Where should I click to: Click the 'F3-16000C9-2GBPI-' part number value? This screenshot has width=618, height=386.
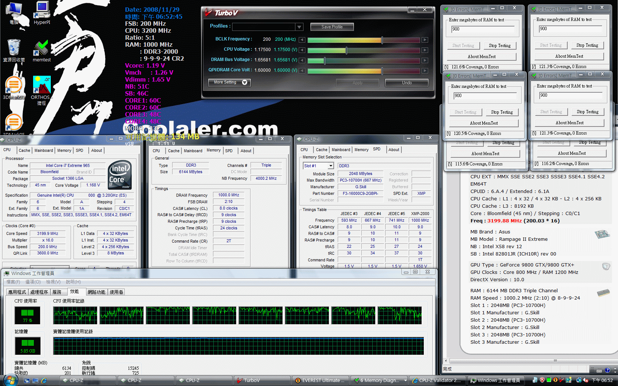coord(360,193)
